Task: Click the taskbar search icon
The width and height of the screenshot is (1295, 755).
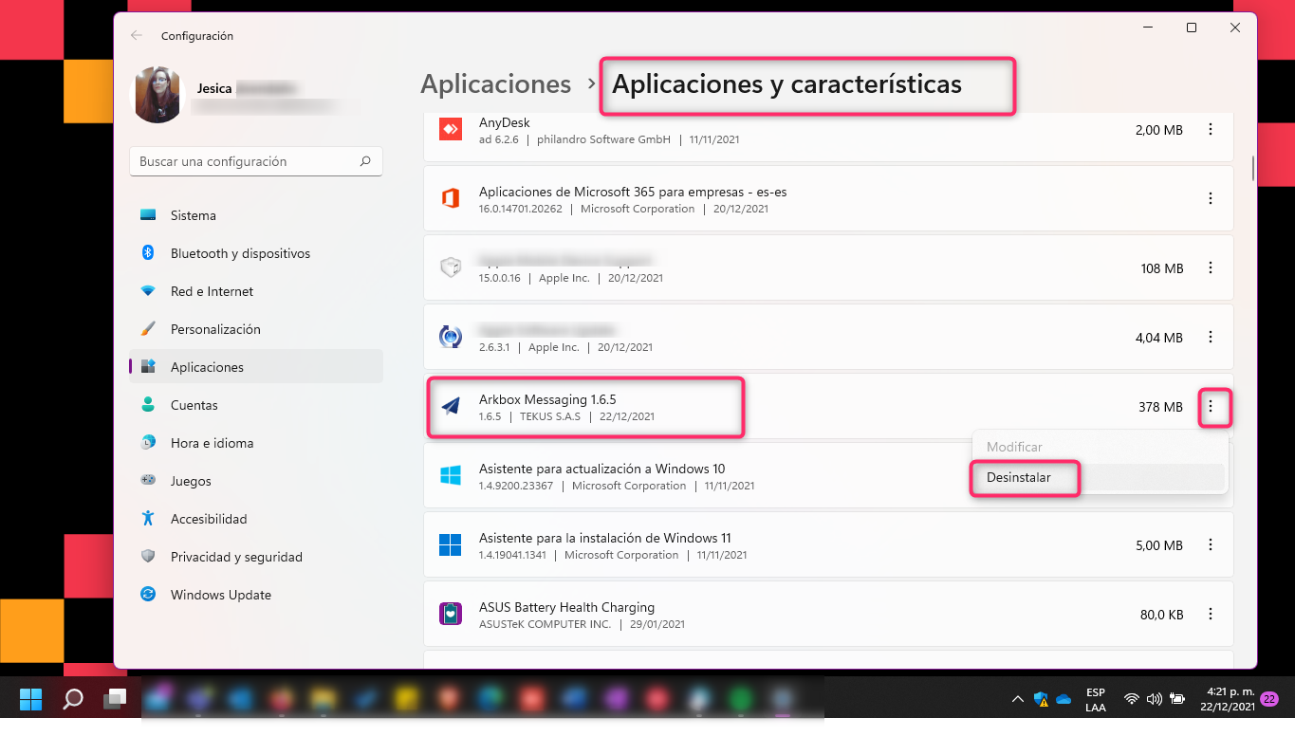Action: [73, 700]
